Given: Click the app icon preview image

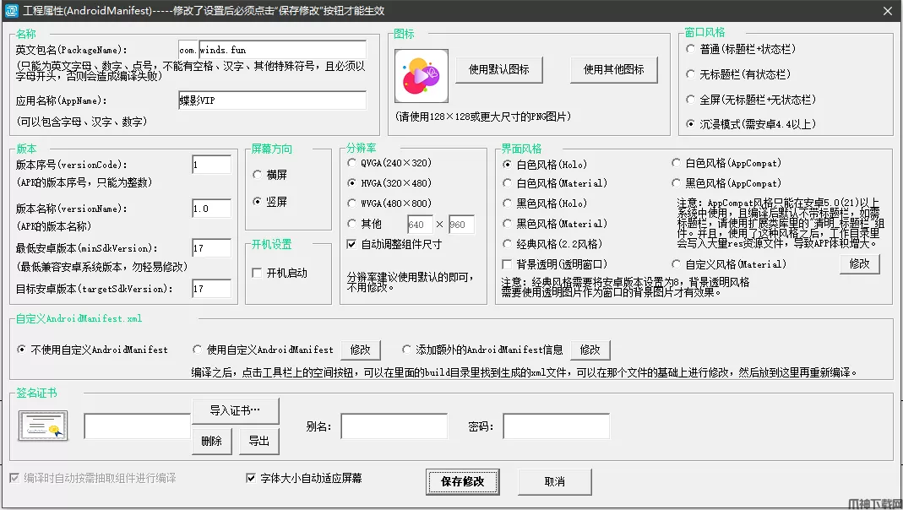Looking at the screenshot, I should pyautogui.click(x=422, y=76).
